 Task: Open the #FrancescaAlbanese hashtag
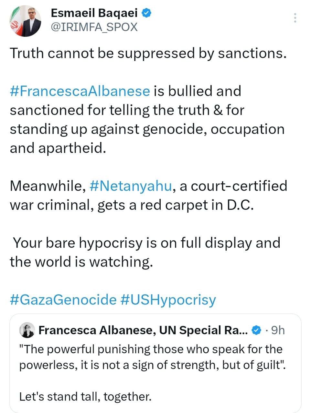[80, 91]
